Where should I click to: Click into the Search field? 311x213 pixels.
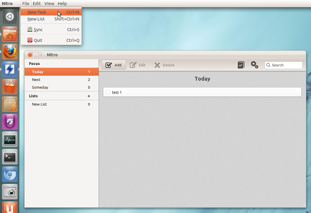tap(283, 65)
